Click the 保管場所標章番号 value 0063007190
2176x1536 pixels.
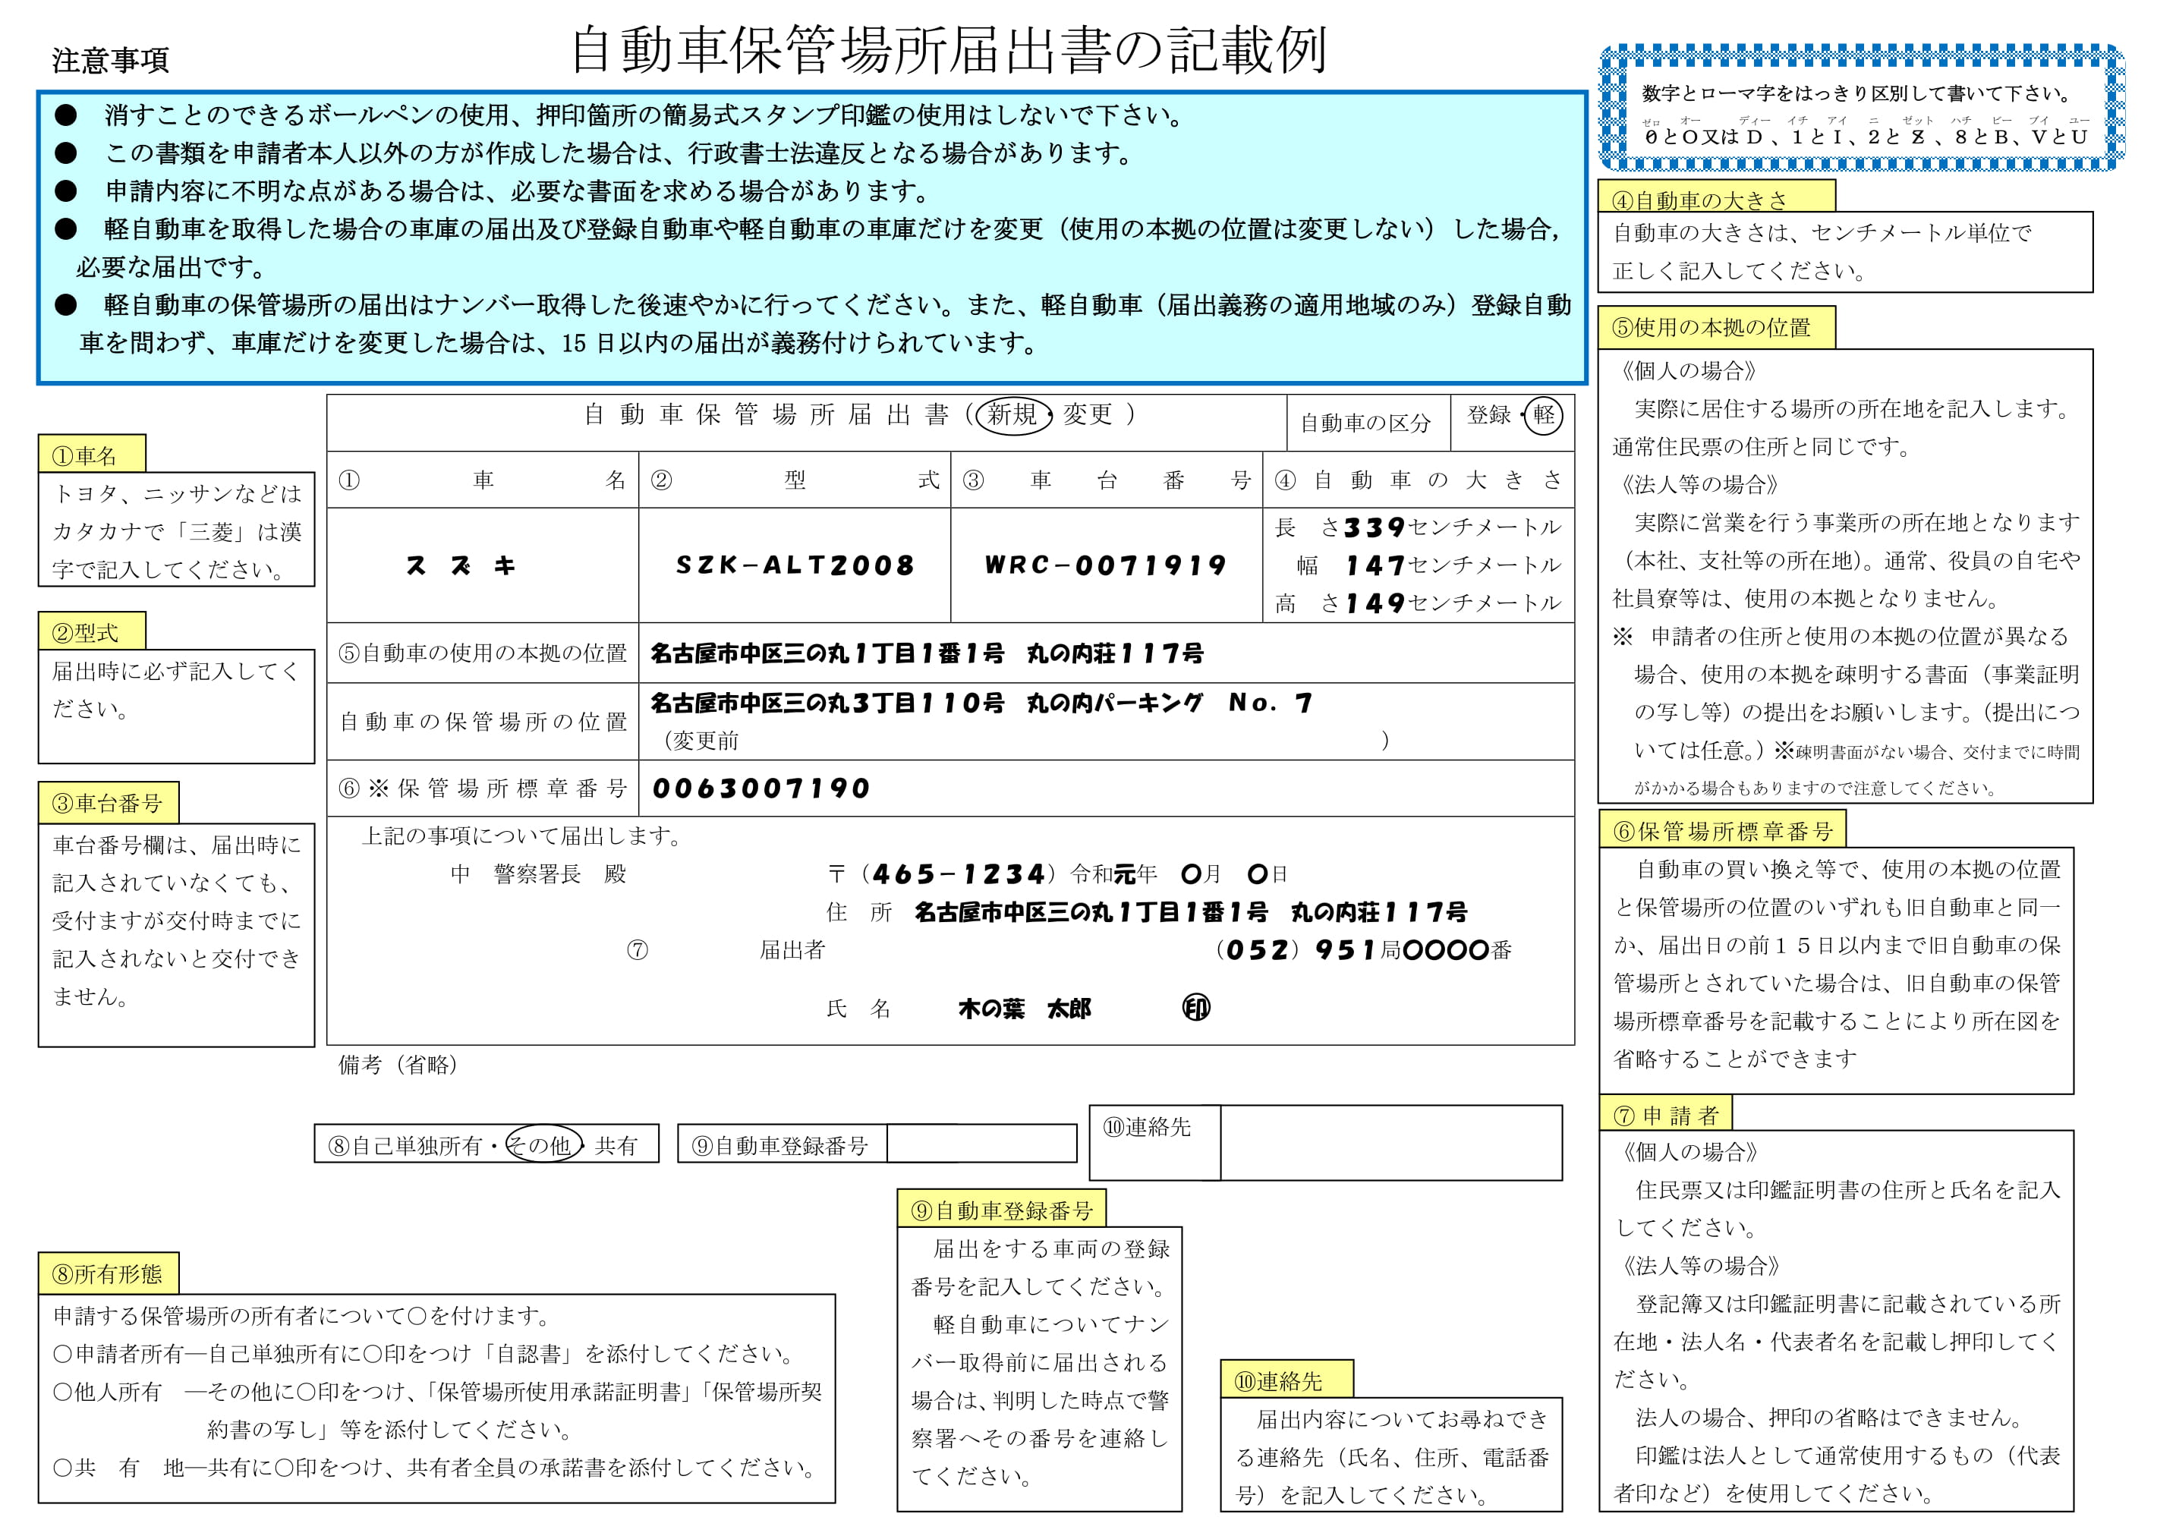point(761,788)
